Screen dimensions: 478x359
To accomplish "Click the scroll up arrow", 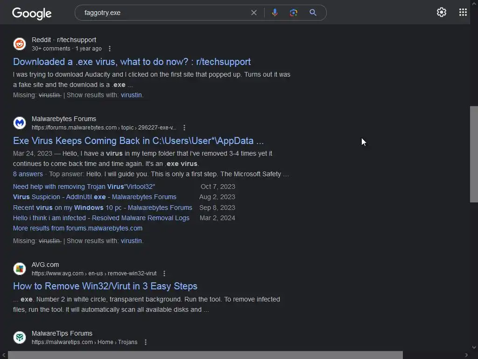I will coord(474,3).
